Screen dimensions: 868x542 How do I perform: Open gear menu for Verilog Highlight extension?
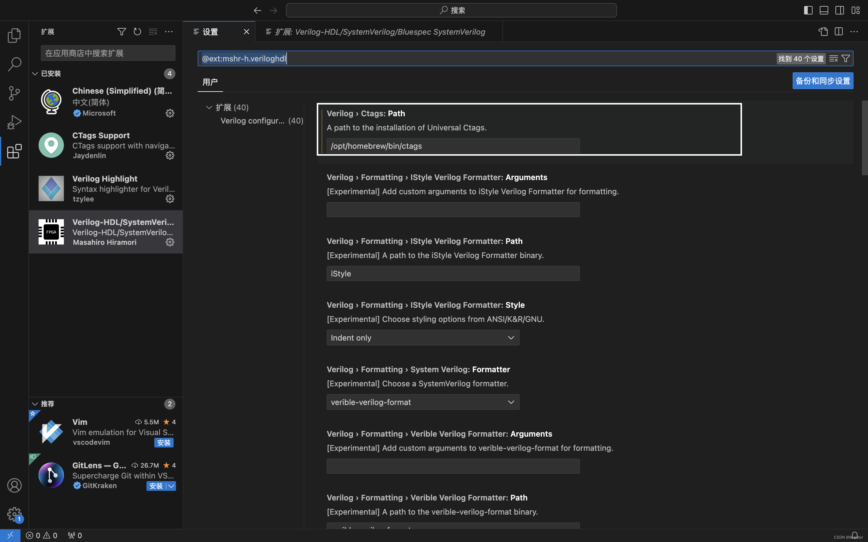170,199
